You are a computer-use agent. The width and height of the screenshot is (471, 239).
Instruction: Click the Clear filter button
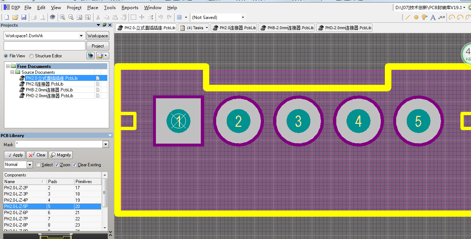pyautogui.click(x=37, y=155)
